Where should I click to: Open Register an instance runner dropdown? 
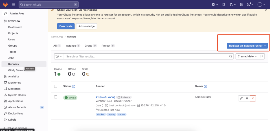coord(247,46)
